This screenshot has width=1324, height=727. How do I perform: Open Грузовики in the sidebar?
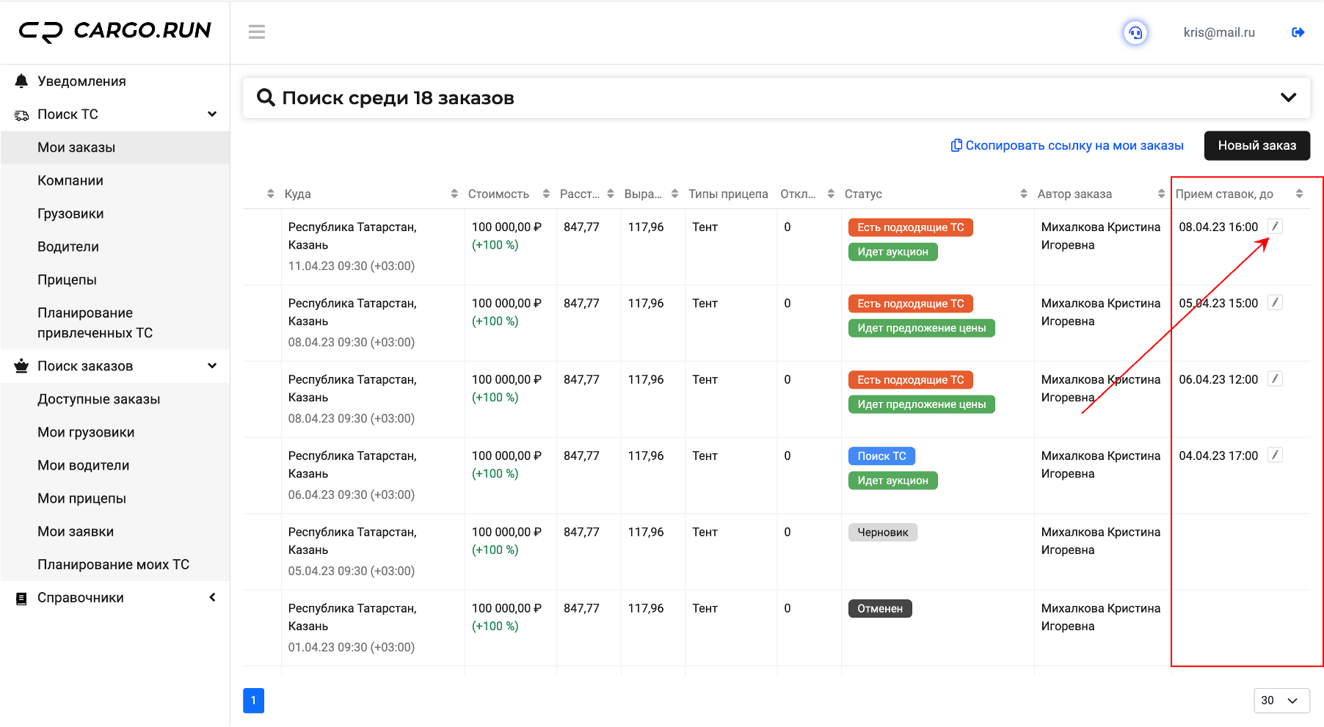[x=70, y=213]
